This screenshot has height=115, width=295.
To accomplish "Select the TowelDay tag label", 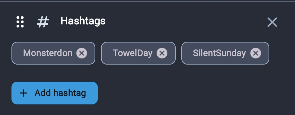I will (x=132, y=53).
